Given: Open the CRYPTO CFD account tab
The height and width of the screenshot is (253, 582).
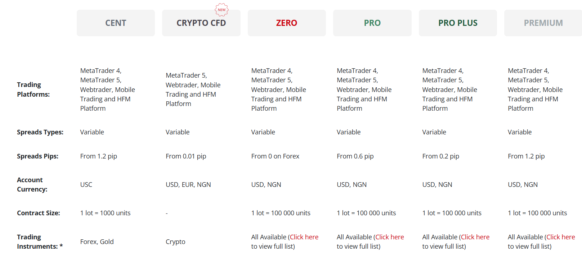Looking at the screenshot, I should point(201,23).
